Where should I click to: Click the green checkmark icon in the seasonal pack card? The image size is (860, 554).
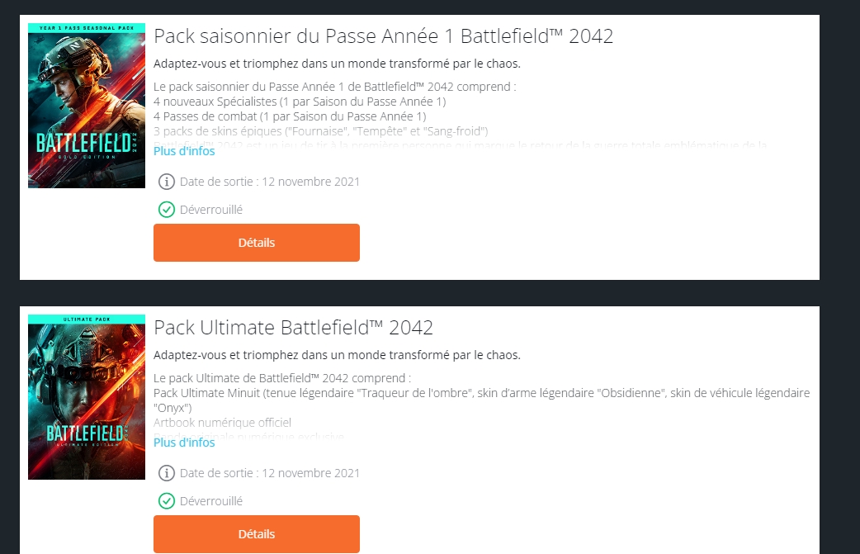(x=167, y=210)
